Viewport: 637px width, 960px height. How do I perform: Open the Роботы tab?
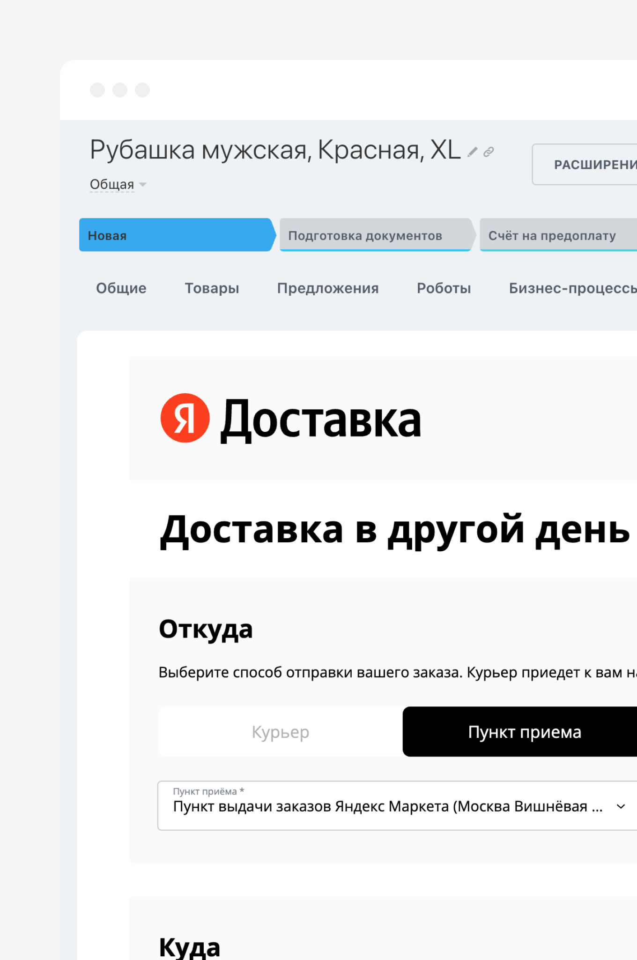[x=444, y=288]
